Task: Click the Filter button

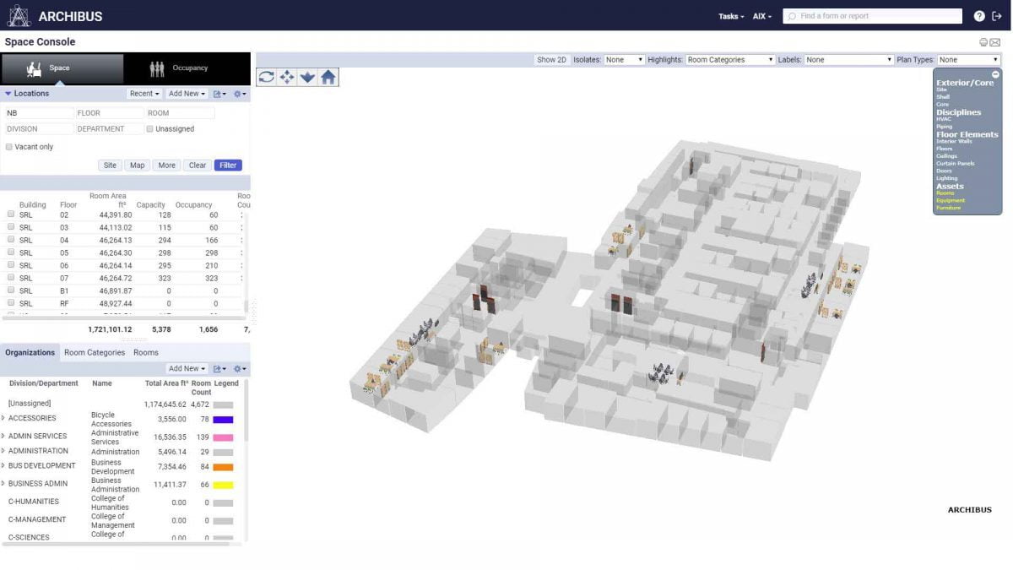Action: point(228,165)
